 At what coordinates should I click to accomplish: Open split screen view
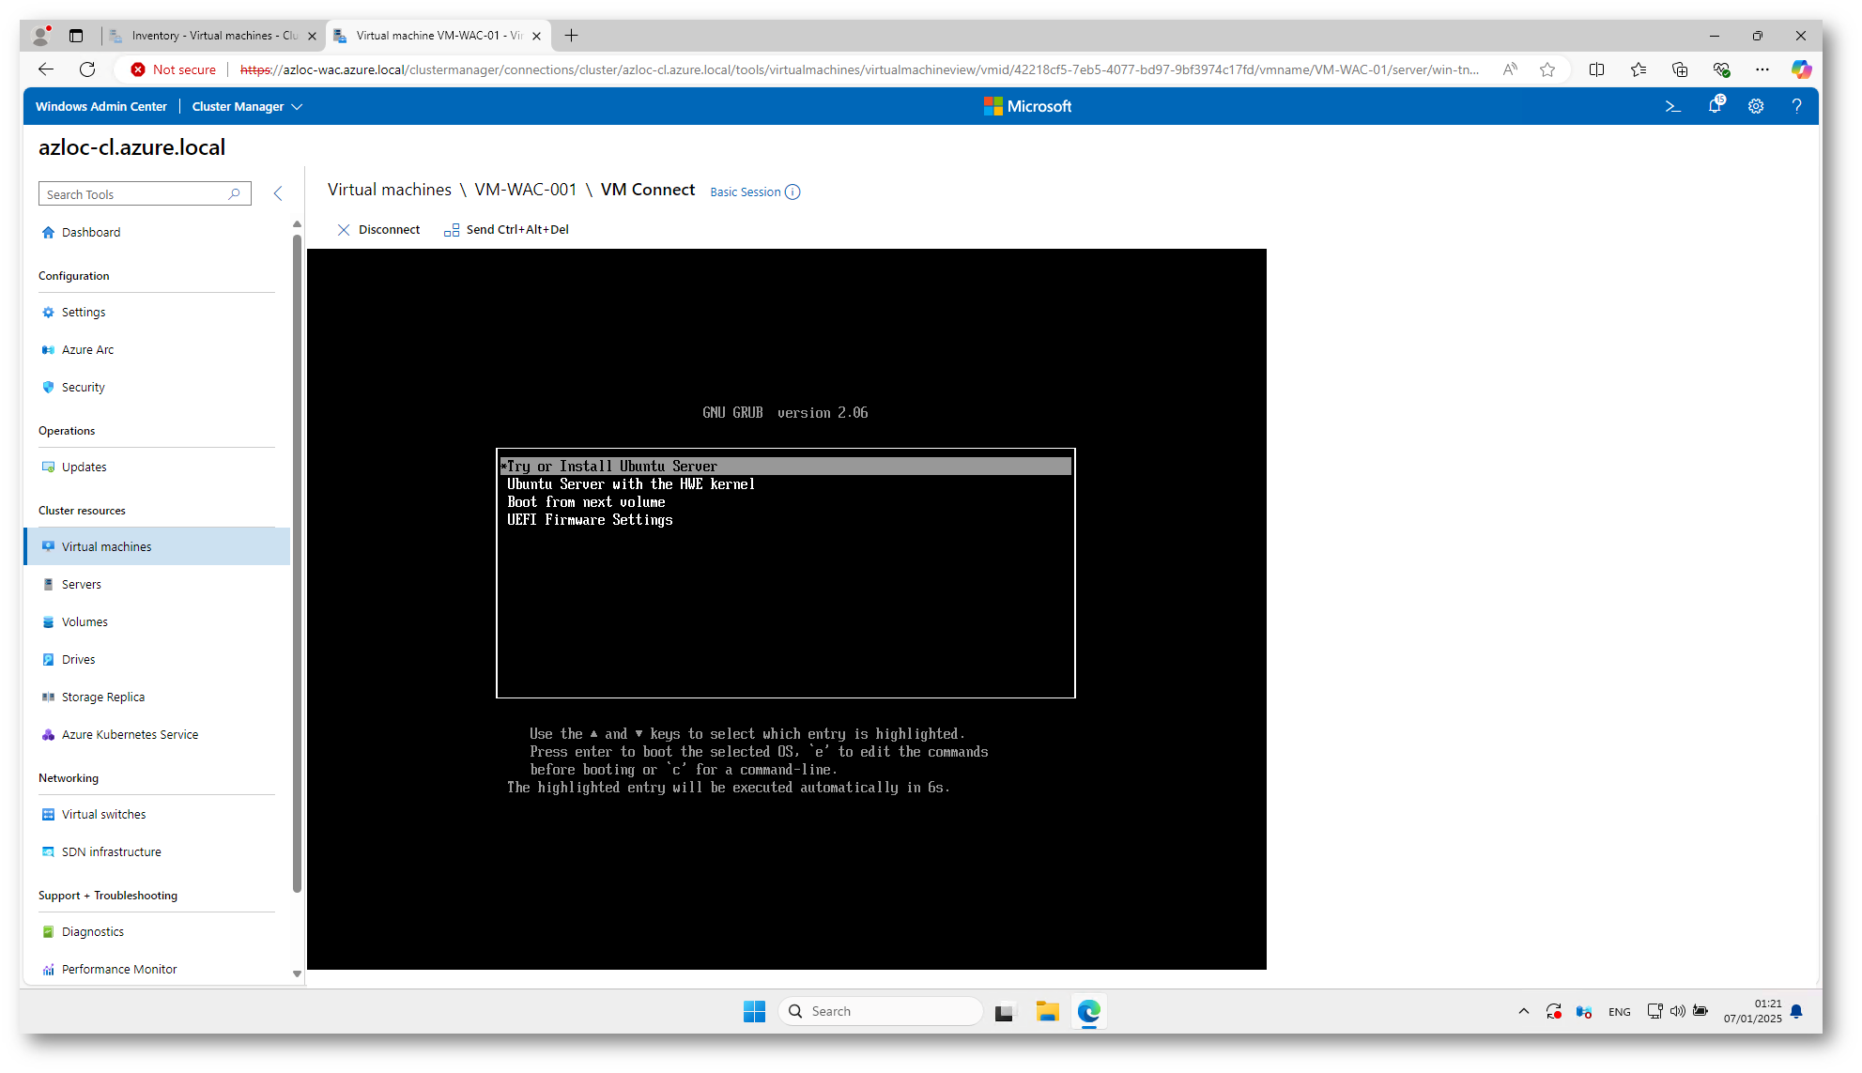1596,69
